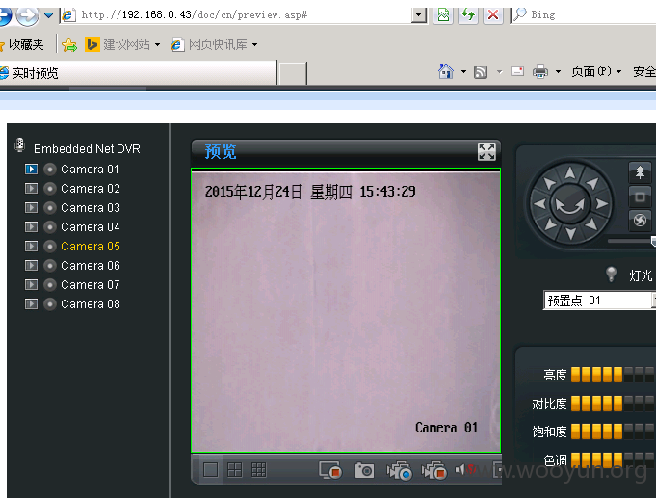Click PTZ auto-rotate center button
The width and height of the screenshot is (656, 498).
point(570,204)
